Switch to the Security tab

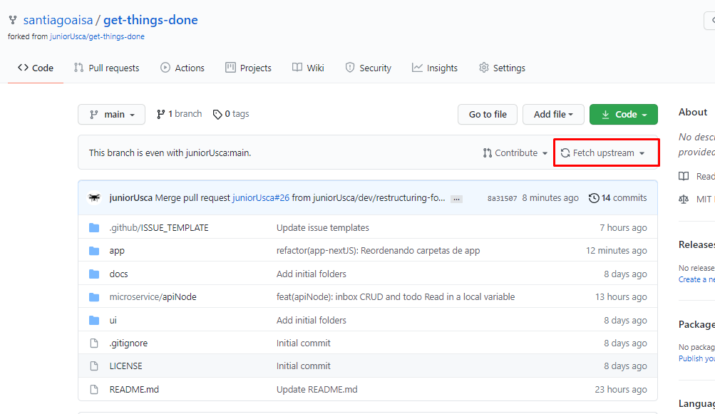[x=369, y=68]
